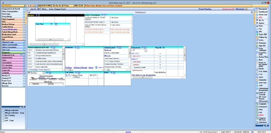Click window icon in Immunization panel header
Image resolution: width=271 pixels, height=133 pixels.
(120, 47)
